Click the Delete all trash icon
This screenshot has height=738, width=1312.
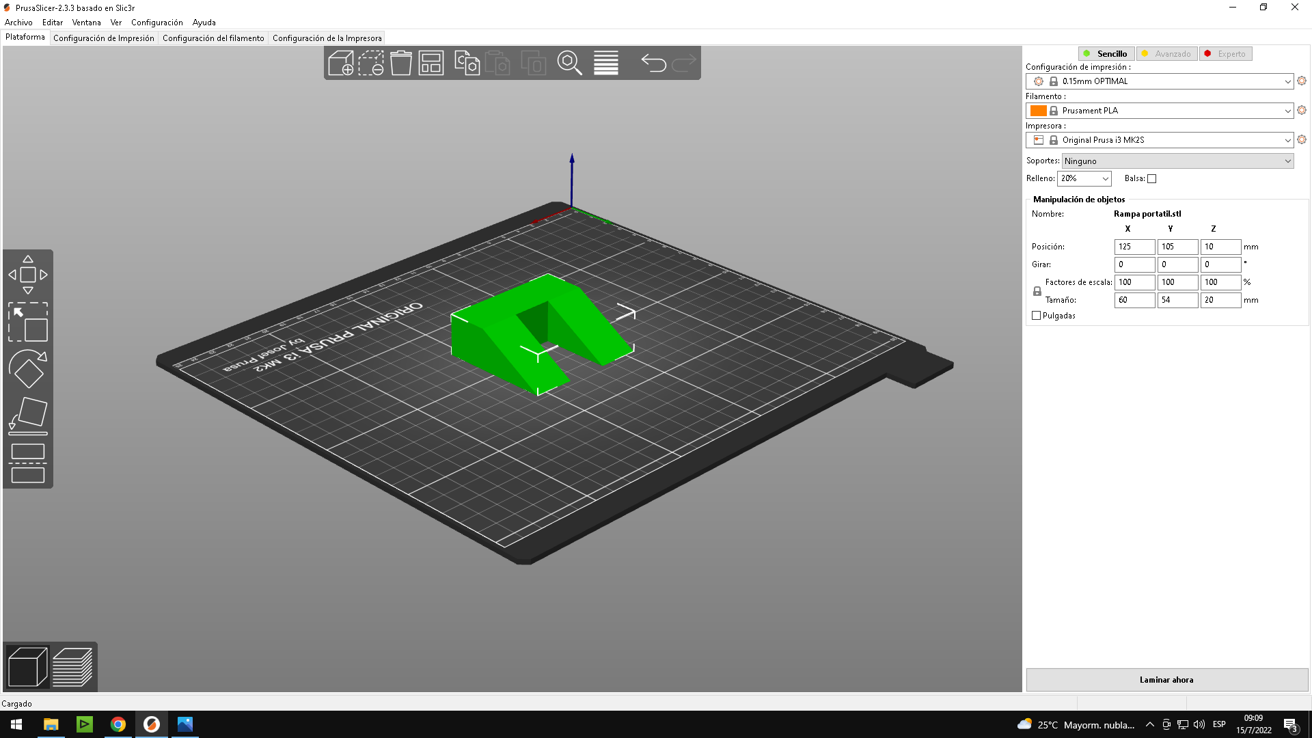click(x=401, y=63)
